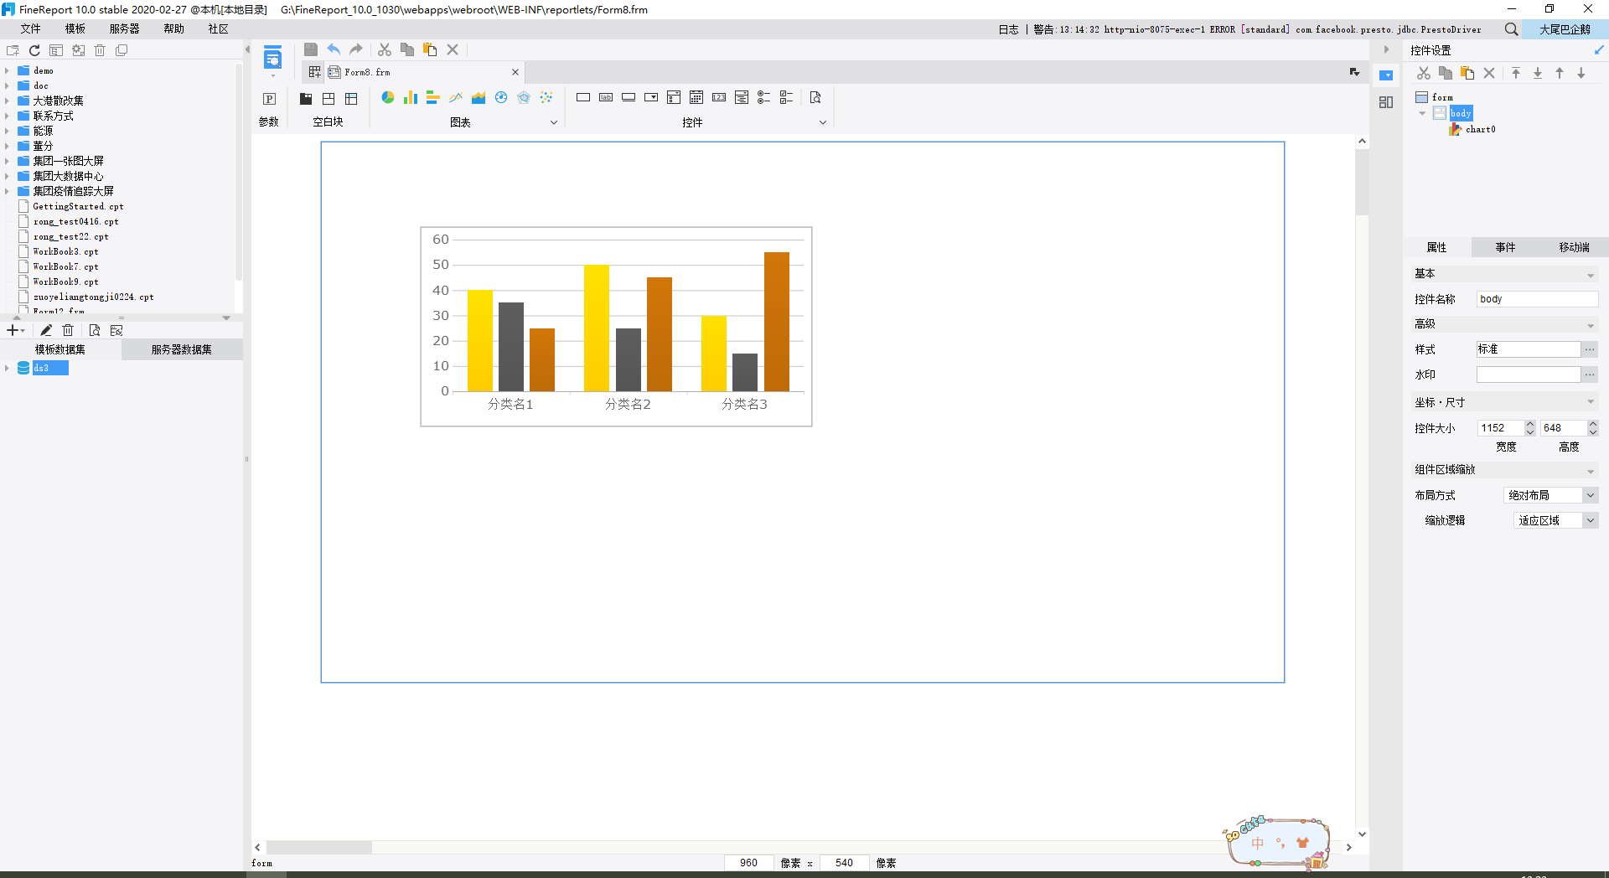Insert a gauge chart component
Viewport: 1609px width, 878px height.
point(501,98)
